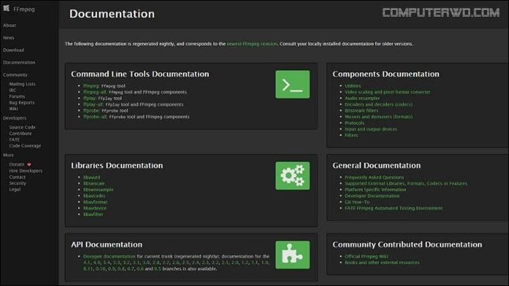Open the News sidebar item

[x=9, y=37]
